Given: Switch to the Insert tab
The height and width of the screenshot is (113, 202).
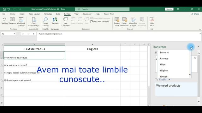Looking at the screenshot, I should click(22, 14).
